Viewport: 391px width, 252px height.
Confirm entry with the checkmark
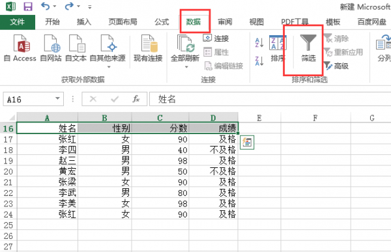(115, 99)
